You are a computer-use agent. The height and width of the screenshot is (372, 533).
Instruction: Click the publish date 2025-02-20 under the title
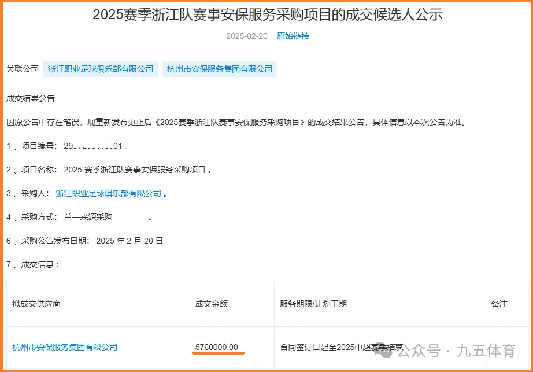(x=247, y=36)
